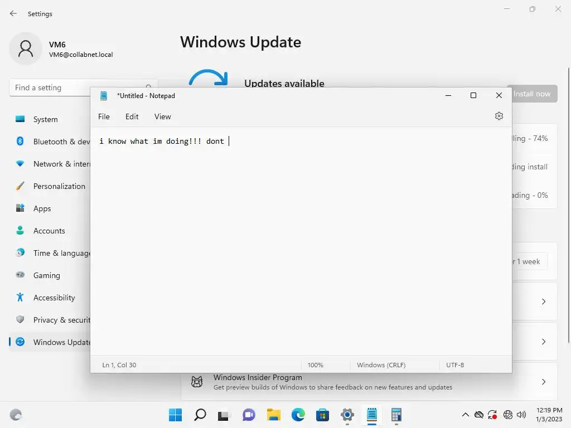Launch Microsoft Edge from taskbar
The image size is (571, 428).
(298, 415)
